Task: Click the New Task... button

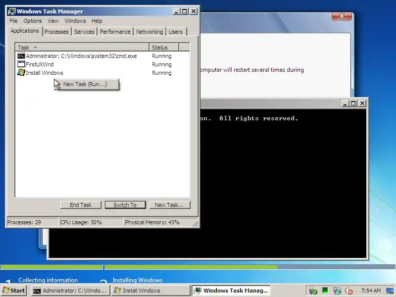Action: pos(170,205)
